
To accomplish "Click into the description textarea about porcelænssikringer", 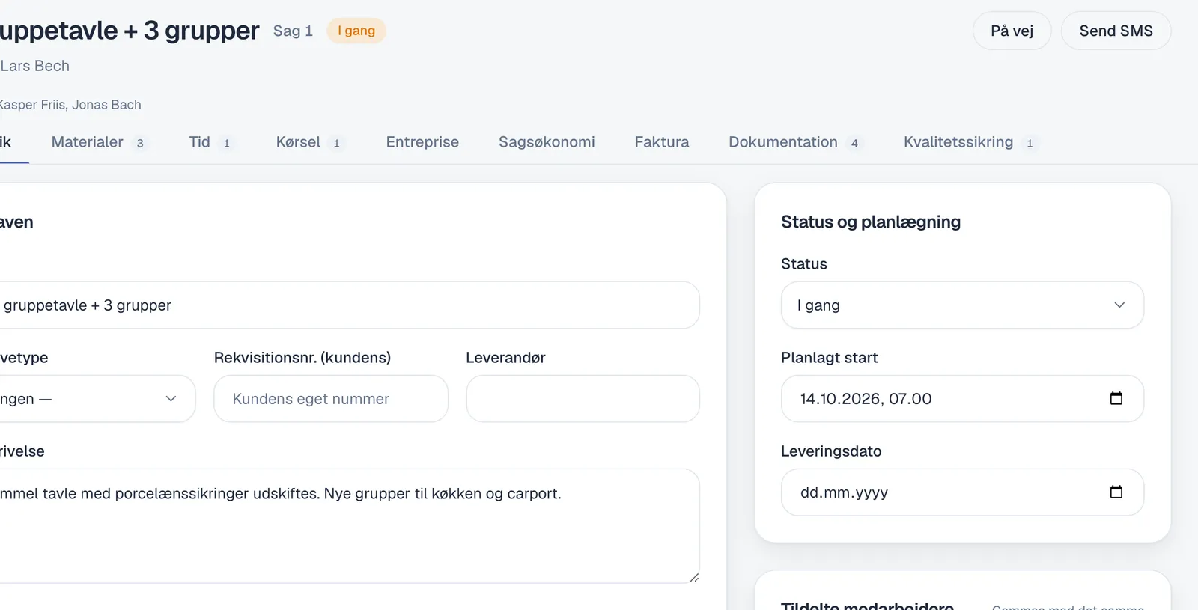I will point(348,525).
